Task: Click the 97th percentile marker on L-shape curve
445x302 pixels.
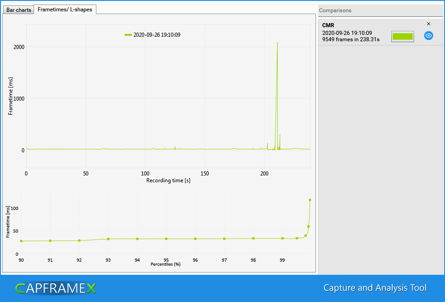Action: (x=225, y=239)
